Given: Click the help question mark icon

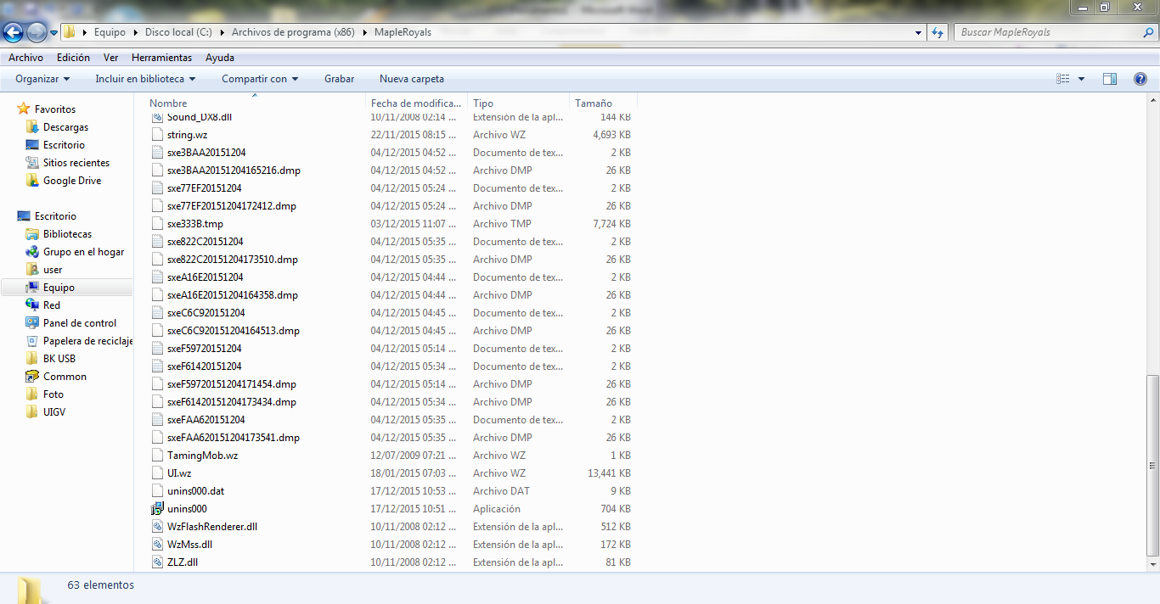Looking at the screenshot, I should [x=1140, y=79].
